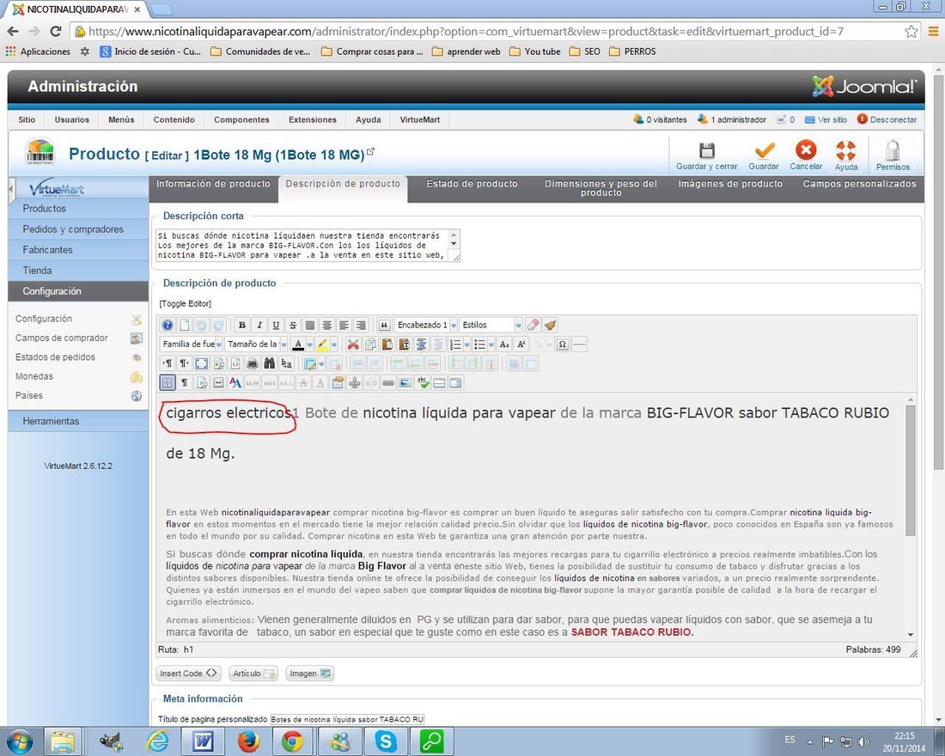
Task: Insert special character with omega icon
Action: coord(563,344)
